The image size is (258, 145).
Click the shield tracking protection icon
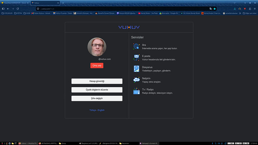pyautogui.click(x=38, y=9)
